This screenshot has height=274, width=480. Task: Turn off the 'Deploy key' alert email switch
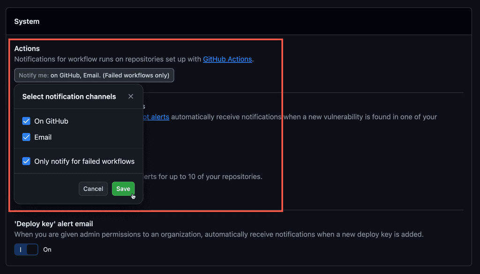click(x=26, y=249)
